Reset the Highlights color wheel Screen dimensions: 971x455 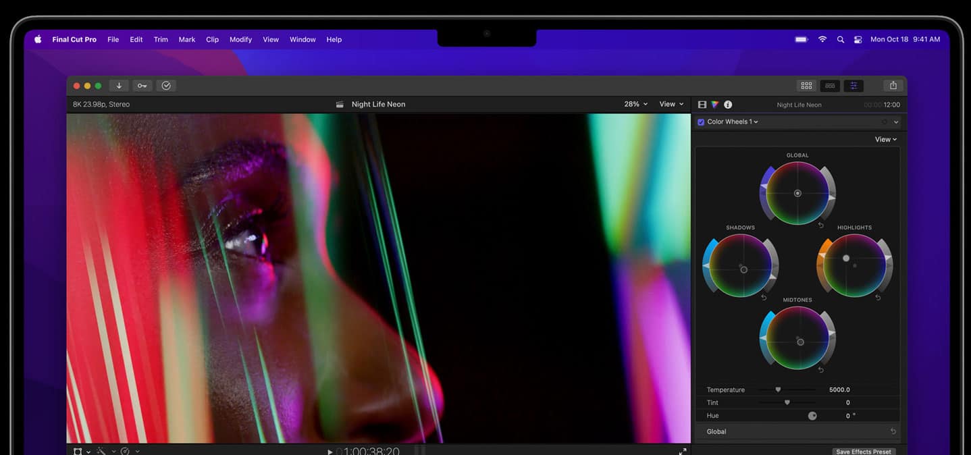pyautogui.click(x=878, y=297)
